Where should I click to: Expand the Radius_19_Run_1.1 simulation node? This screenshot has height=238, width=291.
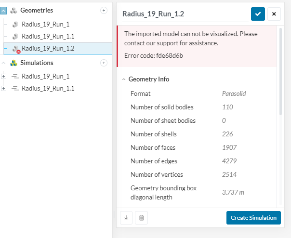[x=3, y=88]
